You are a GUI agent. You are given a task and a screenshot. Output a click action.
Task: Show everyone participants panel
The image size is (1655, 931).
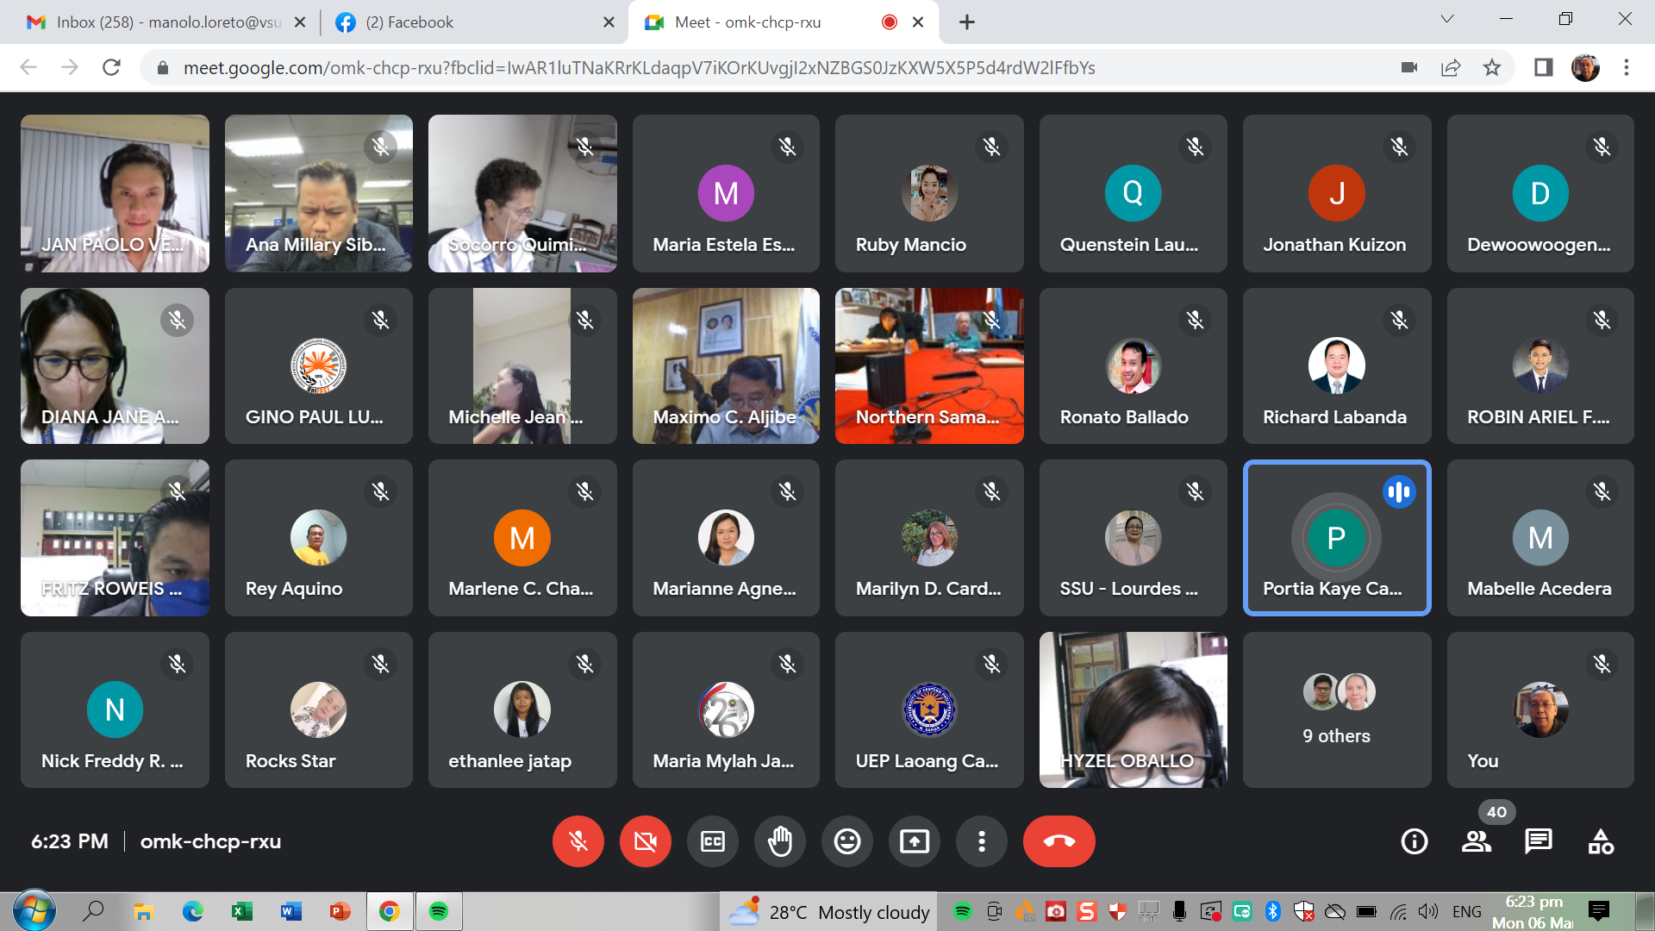[1476, 841]
